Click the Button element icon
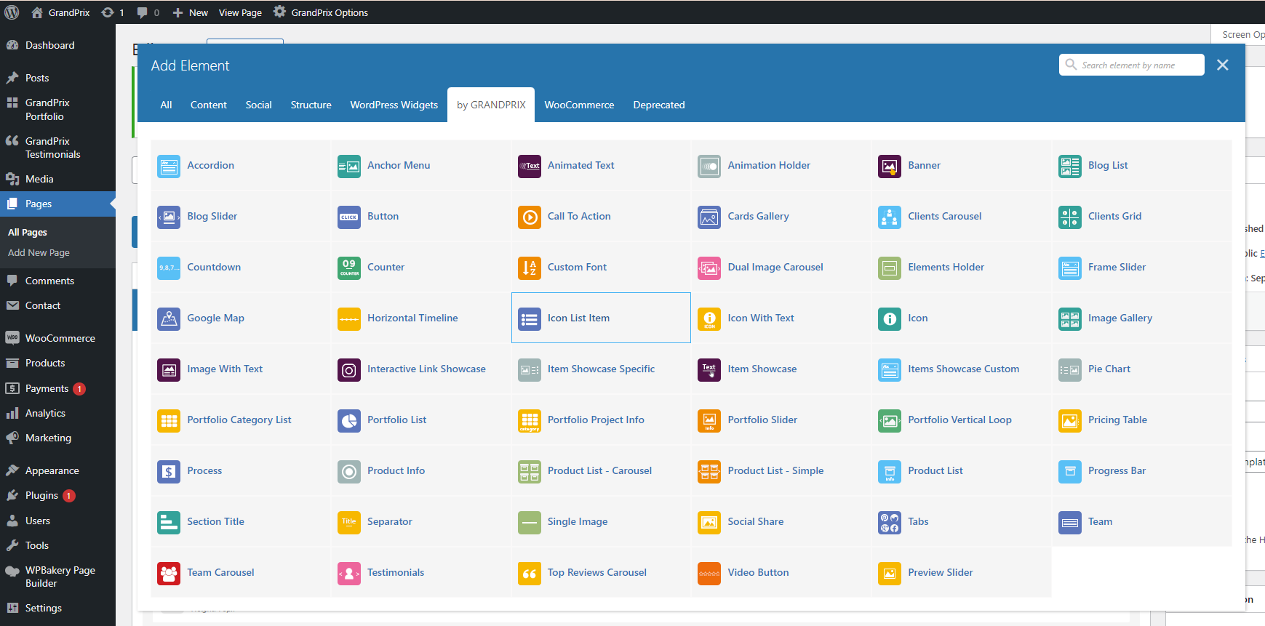This screenshot has width=1265, height=626. pyautogui.click(x=349, y=217)
